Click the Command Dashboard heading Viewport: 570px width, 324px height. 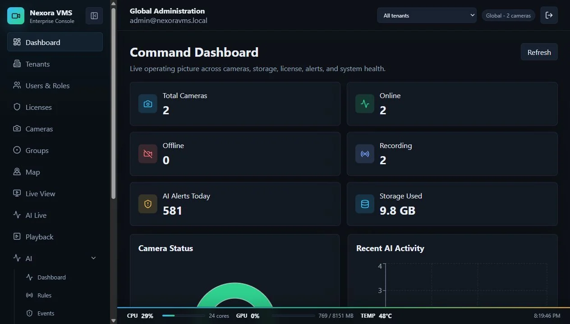point(194,52)
